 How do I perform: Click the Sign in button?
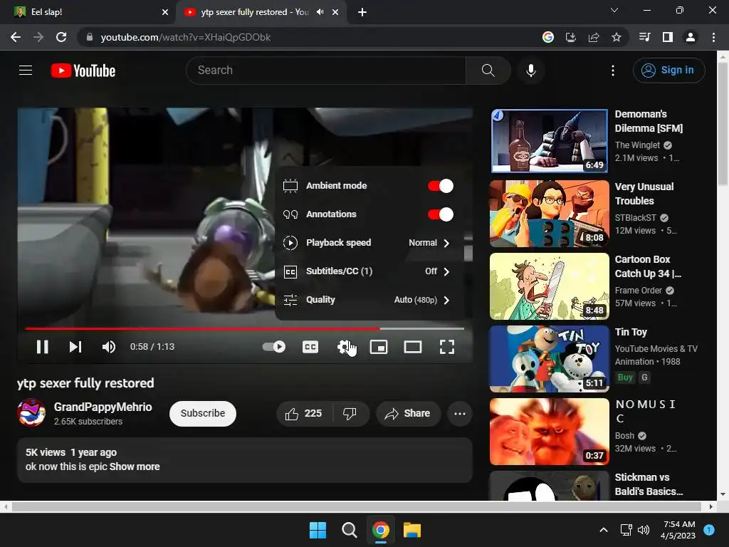coord(668,71)
